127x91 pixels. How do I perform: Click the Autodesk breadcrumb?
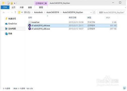[38, 12]
